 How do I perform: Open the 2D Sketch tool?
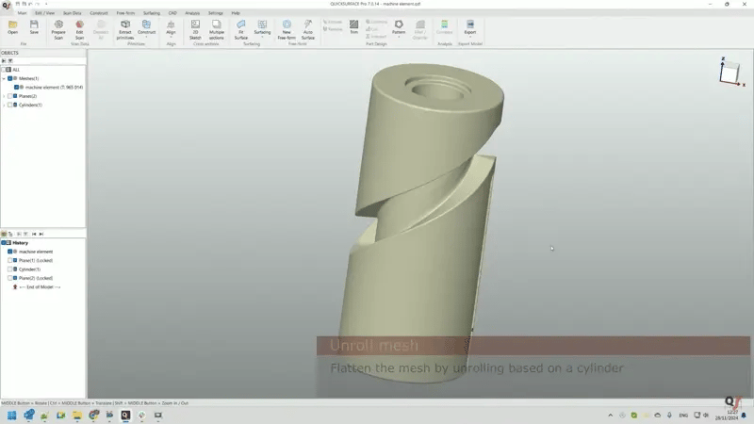[x=195, y=25]
